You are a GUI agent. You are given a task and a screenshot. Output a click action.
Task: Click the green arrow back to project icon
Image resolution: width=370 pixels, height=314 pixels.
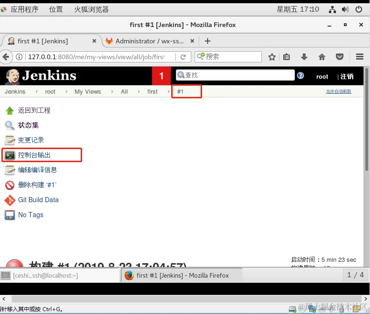click(x=10, y=110)
